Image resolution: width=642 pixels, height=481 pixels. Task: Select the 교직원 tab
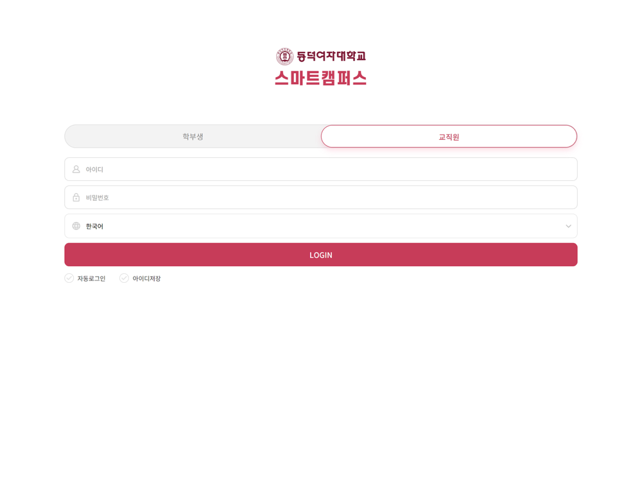449,136
